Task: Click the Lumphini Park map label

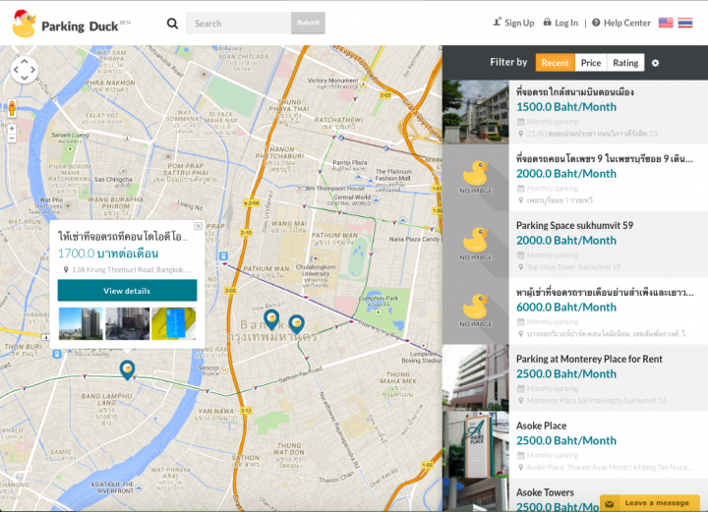Action: tap(379, 299)
